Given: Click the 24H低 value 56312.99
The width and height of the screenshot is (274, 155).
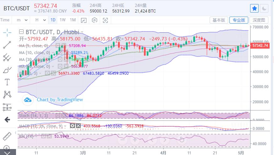Looking at the screenshot, I should tap(121, 11).
